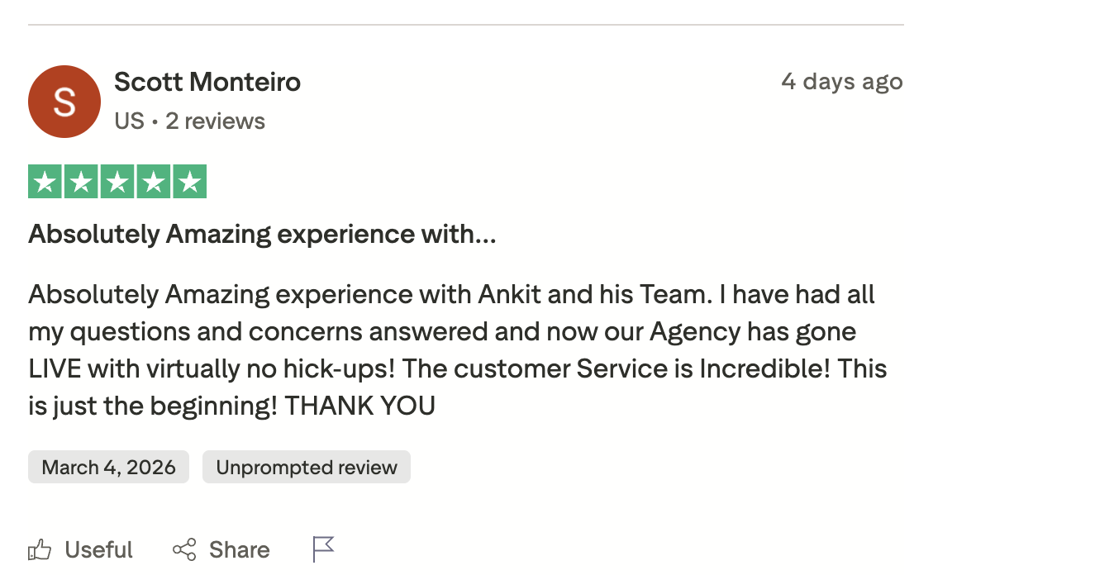Open Scott Monteiro's profile name link
The height and width of the screenshot is (575, 1114).
pos(207,82)
